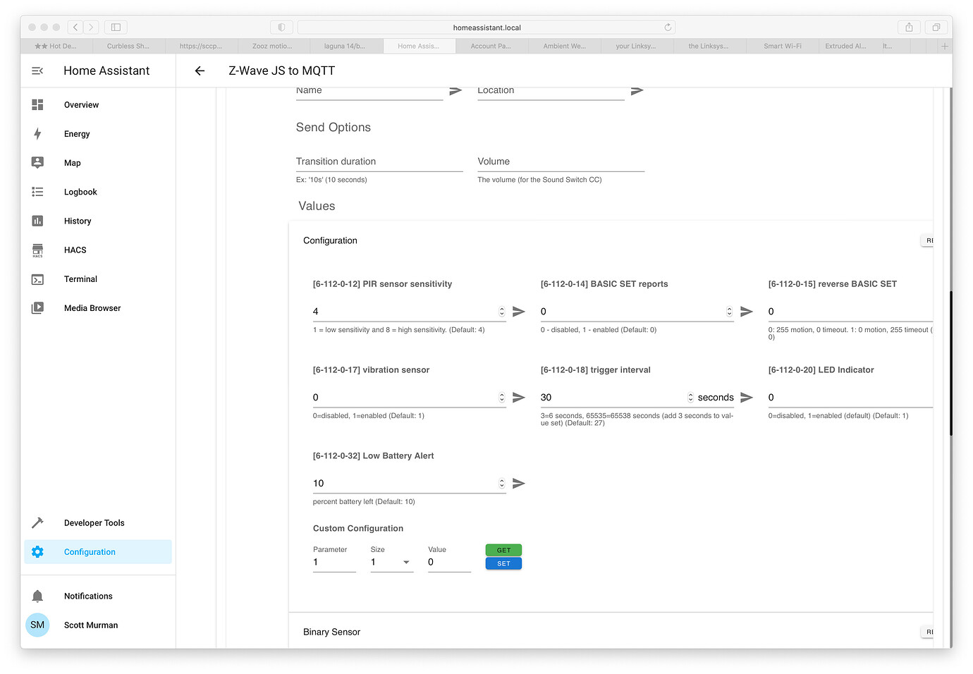
Task: Open Developer Tools
Action: [98, 523]
